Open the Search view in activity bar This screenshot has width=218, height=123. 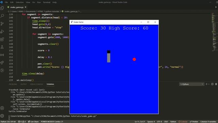tap(2, 16)
